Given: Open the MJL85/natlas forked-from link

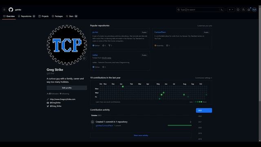Looking at the screenshot, I should [106, 58].
